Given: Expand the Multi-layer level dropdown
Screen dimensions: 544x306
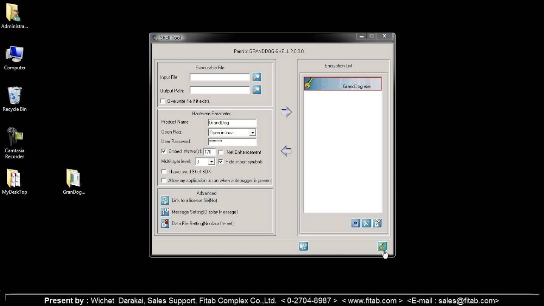Looking at the screenshot, I should [x=212, y=161].
